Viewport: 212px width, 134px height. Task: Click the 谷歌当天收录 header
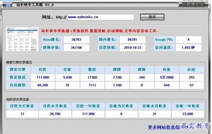click(x=121, y=106)
